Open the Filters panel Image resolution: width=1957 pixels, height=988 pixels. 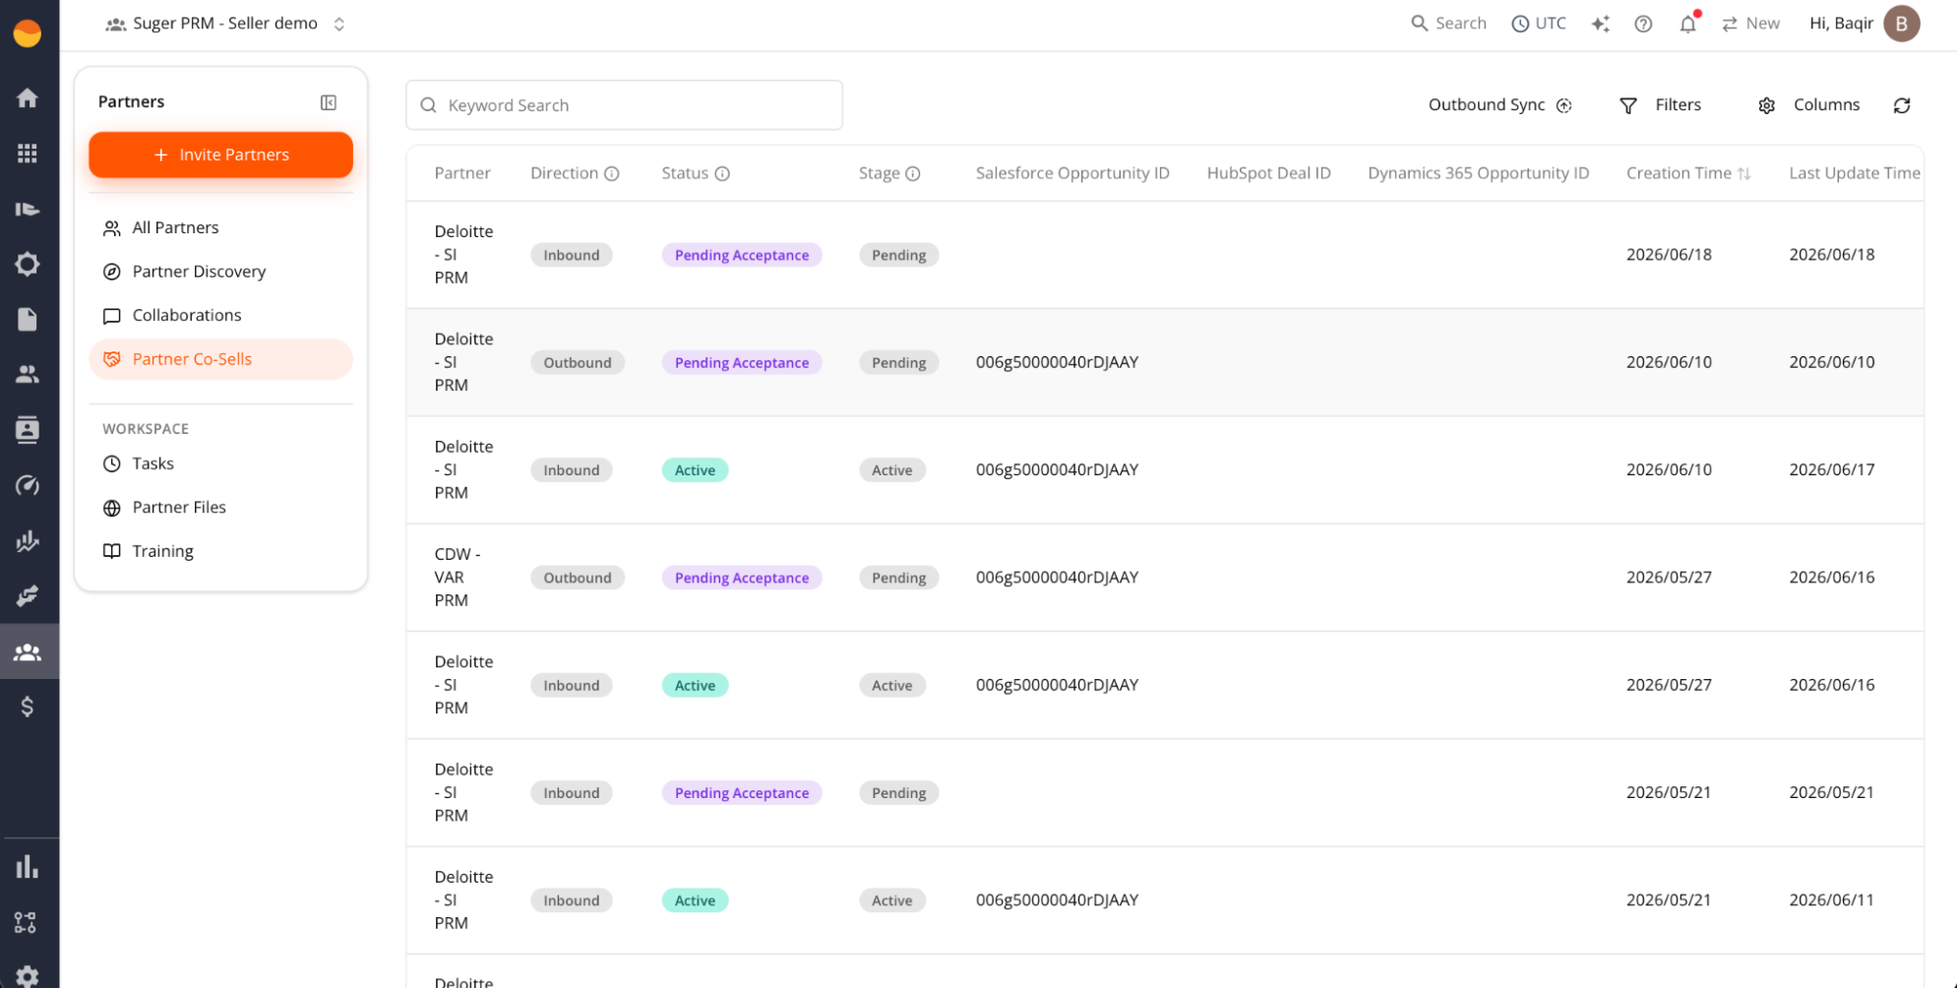(1660, 105)
